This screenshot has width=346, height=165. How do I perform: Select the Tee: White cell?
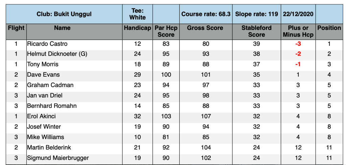(137, 14)
